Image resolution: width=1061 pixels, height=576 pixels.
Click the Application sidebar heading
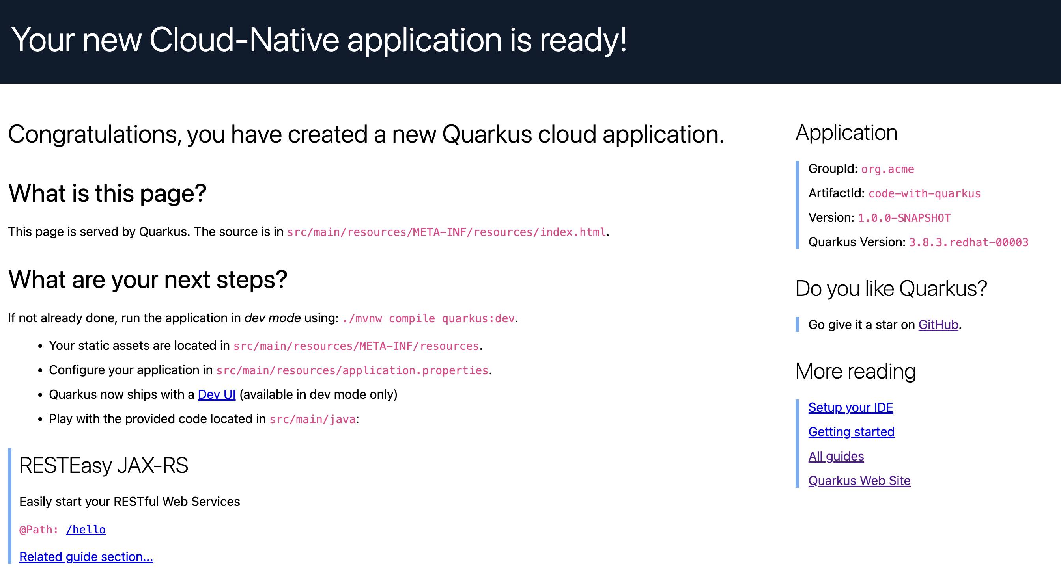pos(846,132)
